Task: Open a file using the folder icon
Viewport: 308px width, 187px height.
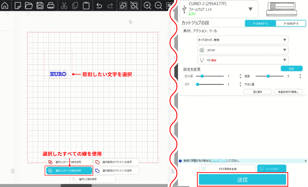Action: [29, 5]
